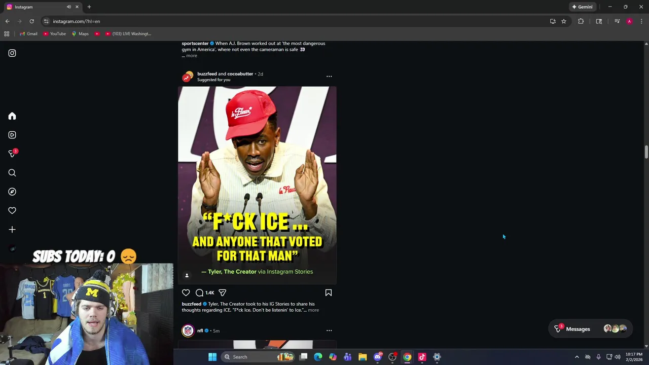This screenshot has width=649, height=365.
Task: Go back to the previous page
Action: pyautogui.click(x=7, y=21)
